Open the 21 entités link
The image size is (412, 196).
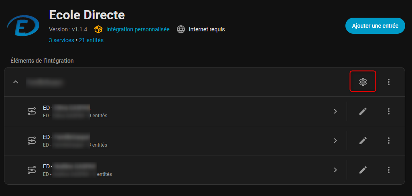click(91, 40)
